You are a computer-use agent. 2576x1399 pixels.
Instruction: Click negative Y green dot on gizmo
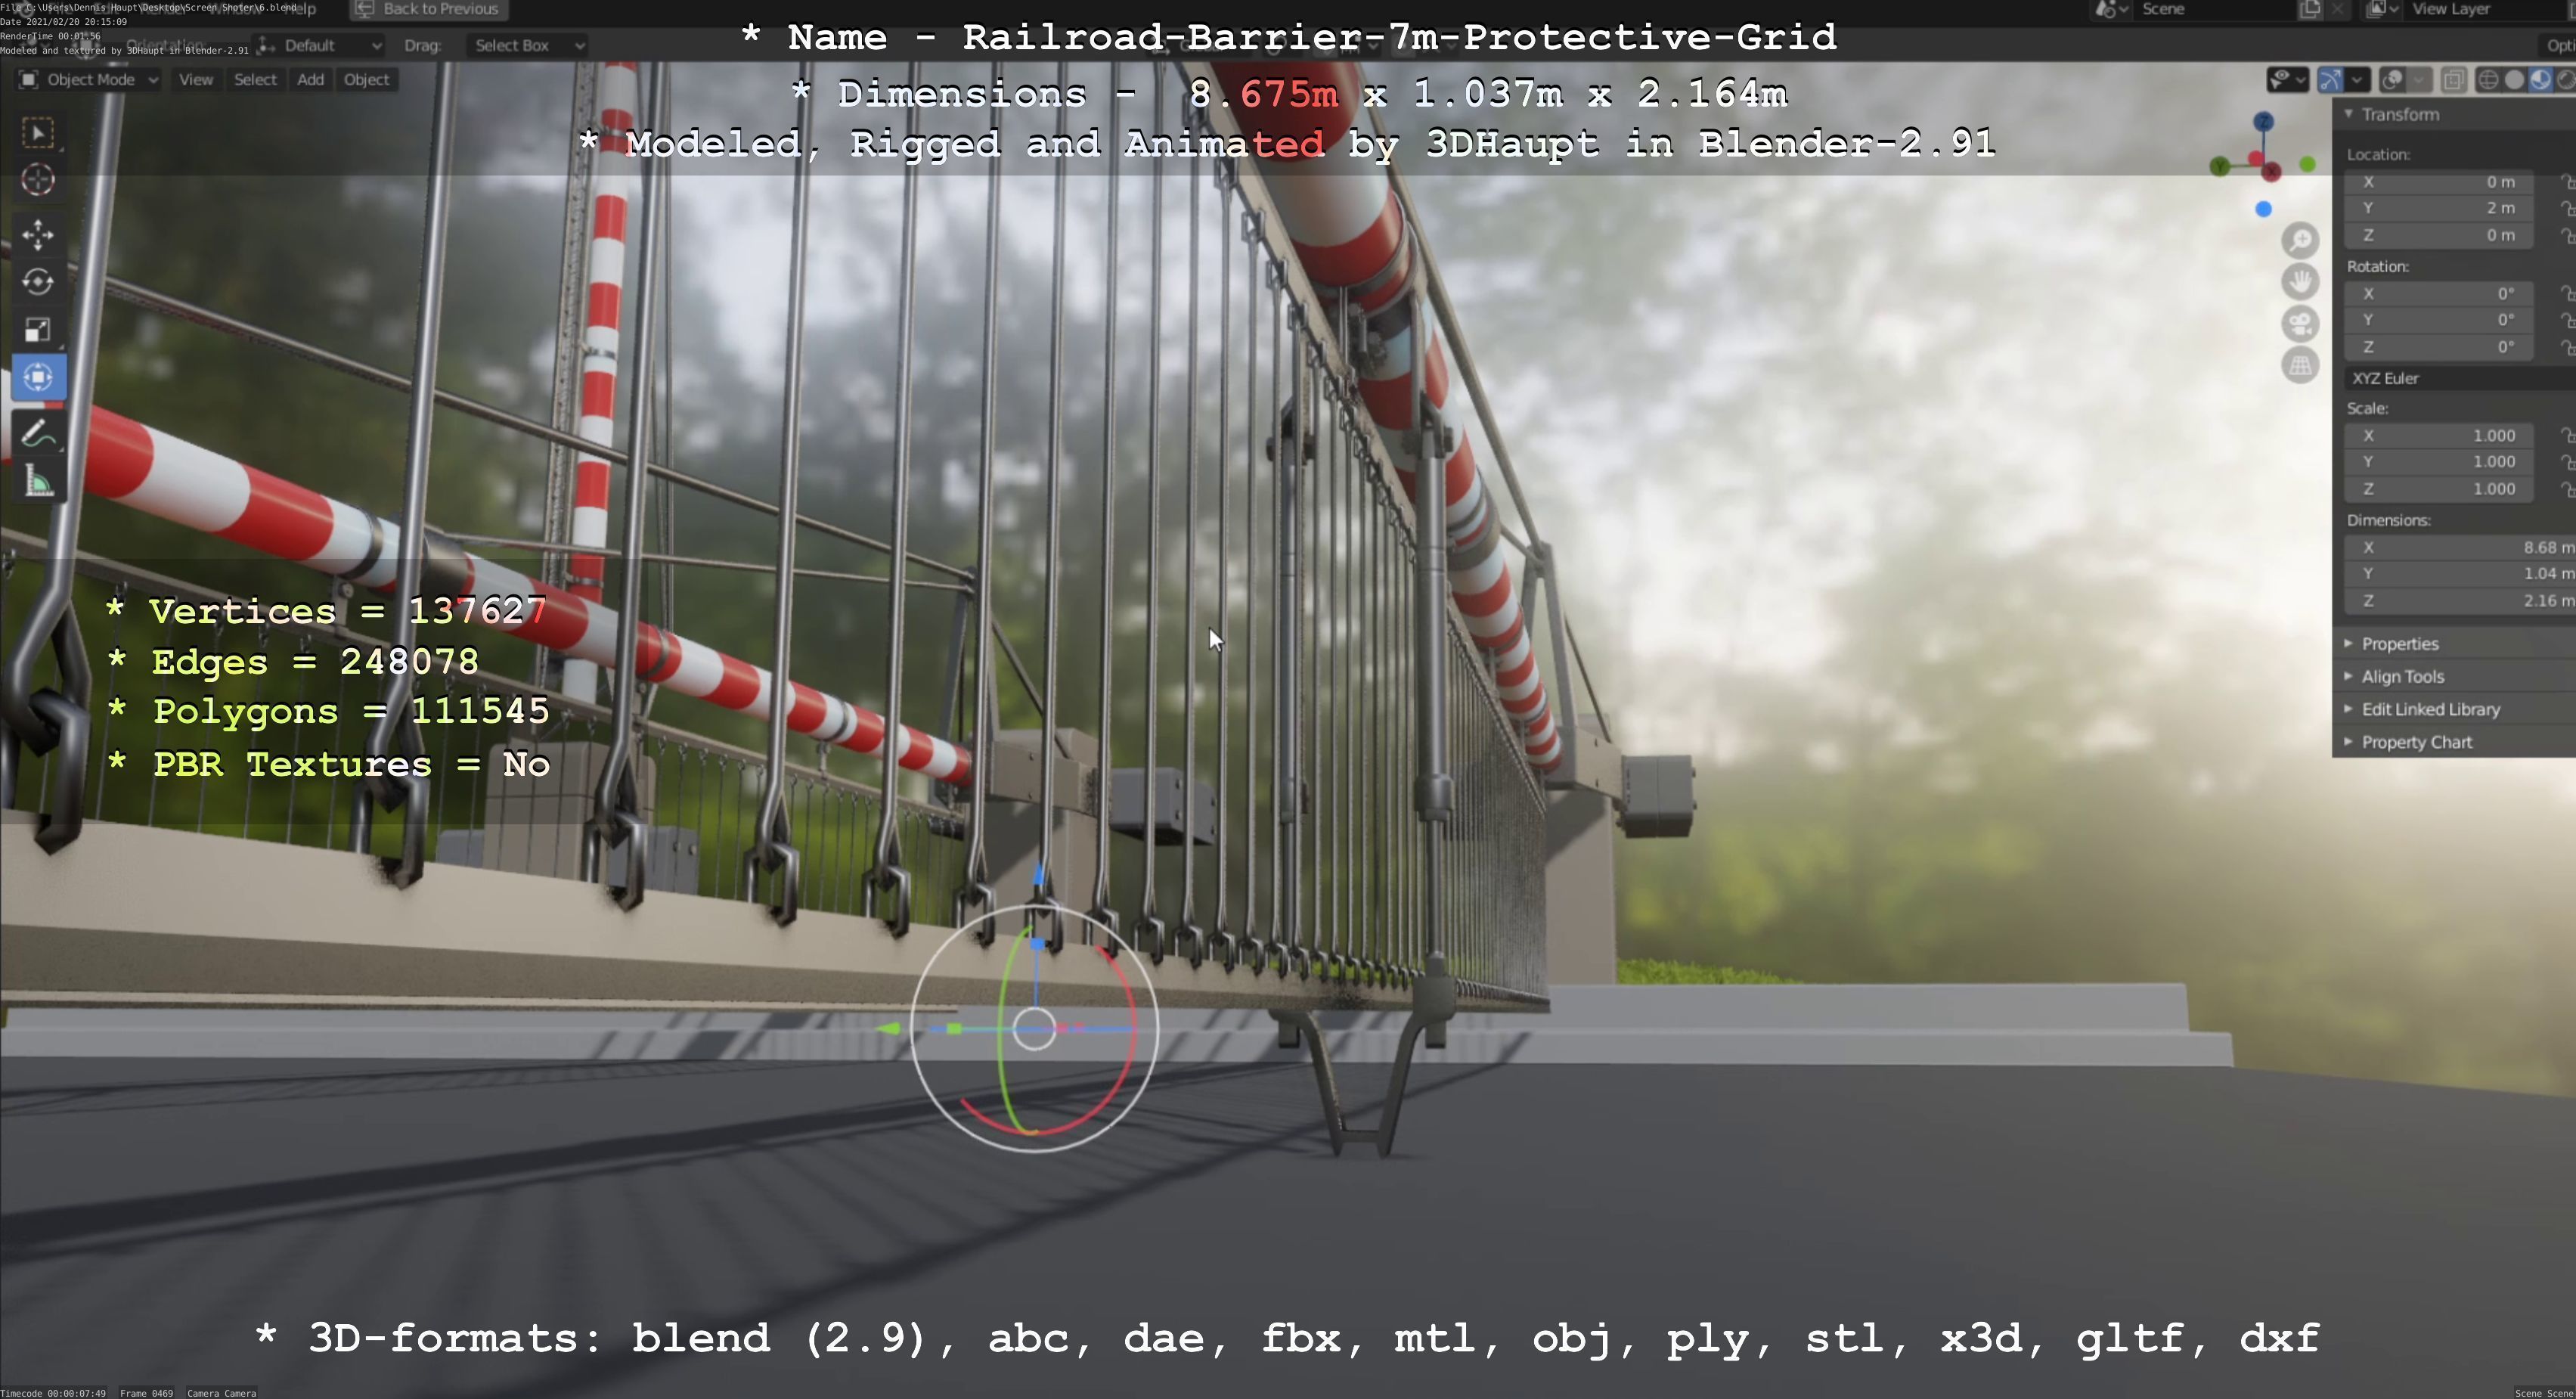(2307, 164)
